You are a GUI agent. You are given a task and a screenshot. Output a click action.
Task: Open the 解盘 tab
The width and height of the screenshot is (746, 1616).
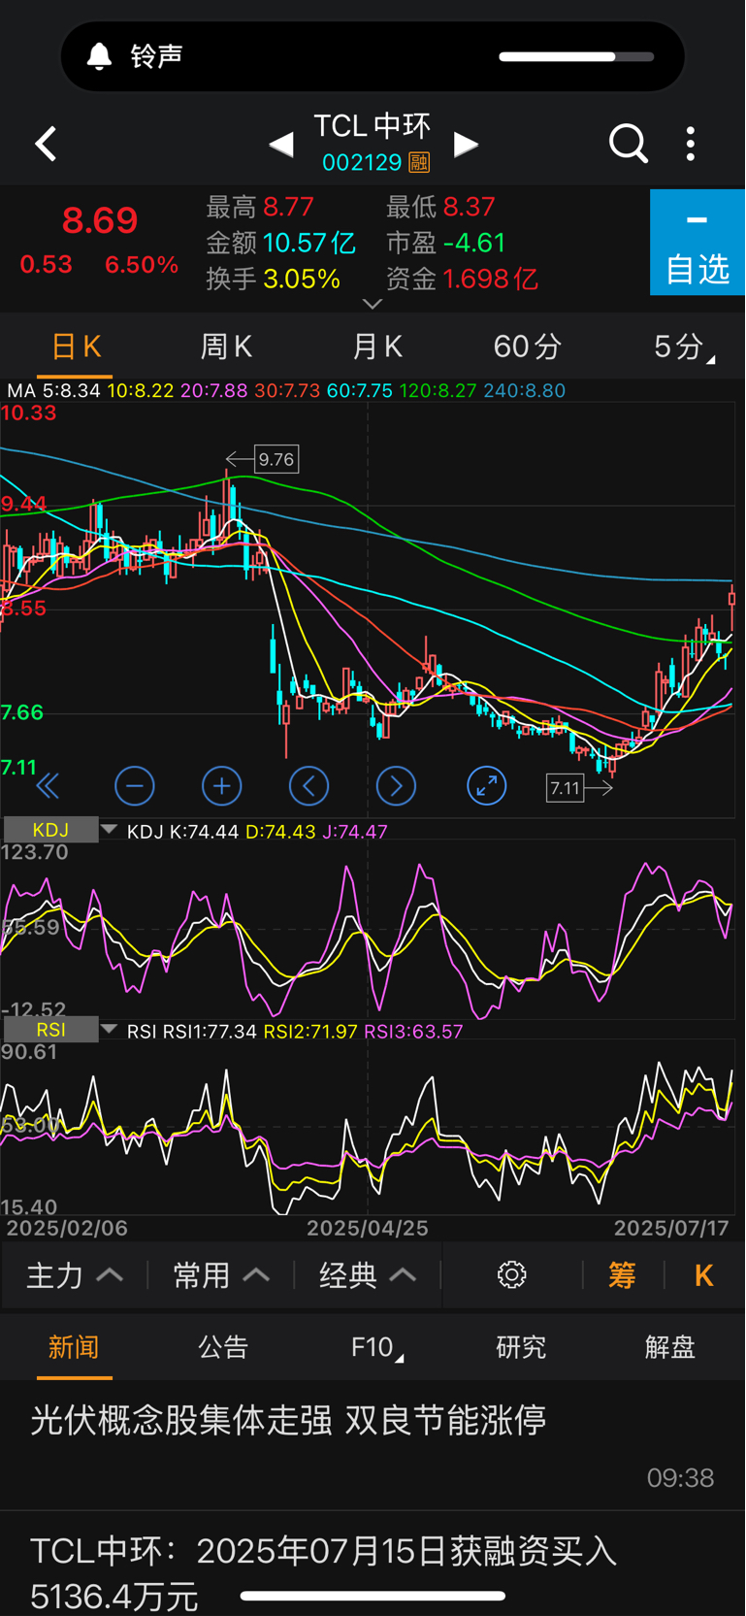pos(670,1347)
